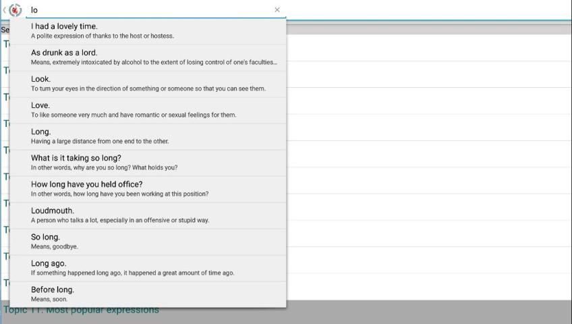Click the 'Means, goodbye.' description text
Image resolution: width=572 pixels, height=324 pixels.
click(x=55, y=247)
